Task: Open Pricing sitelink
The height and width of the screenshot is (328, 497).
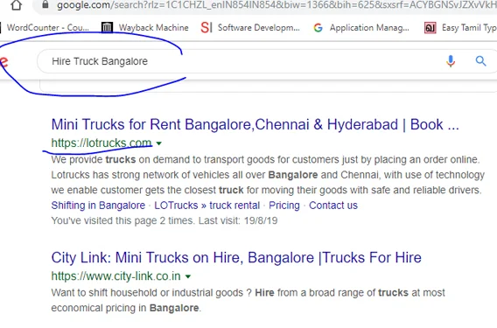Action: click(284, 206)
